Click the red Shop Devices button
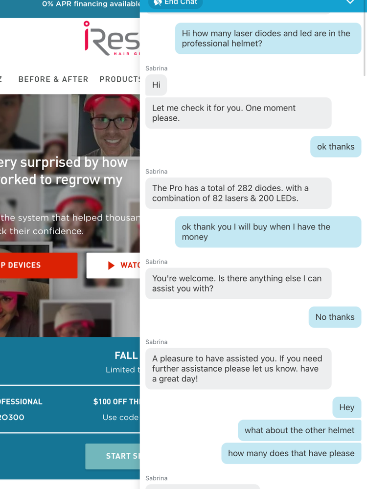The width and height of the screenshot is (367, 489). [39, 265]
